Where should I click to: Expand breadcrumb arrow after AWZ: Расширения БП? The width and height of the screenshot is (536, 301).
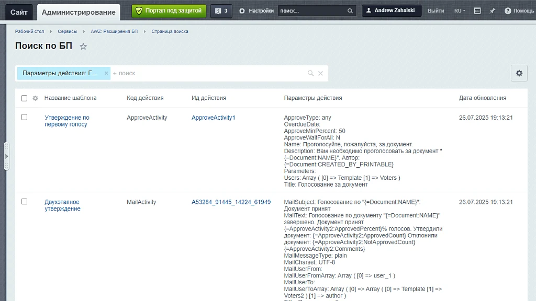click(144, 31)
